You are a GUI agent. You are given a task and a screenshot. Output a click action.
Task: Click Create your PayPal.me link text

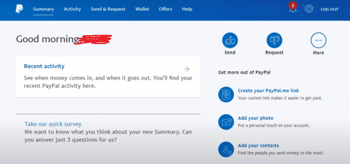pos(268,91)
